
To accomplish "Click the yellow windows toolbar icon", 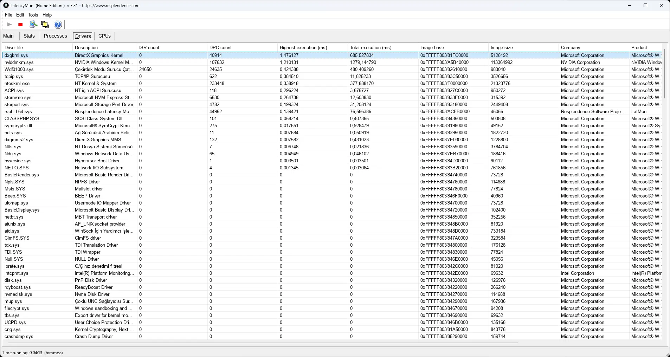I will click(45, 24).
